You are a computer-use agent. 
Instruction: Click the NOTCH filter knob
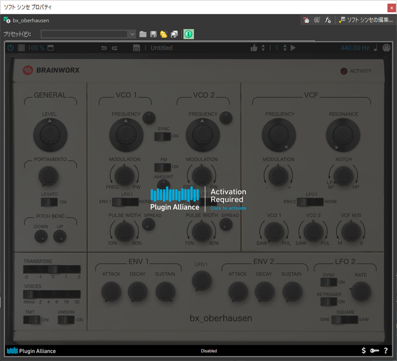point(343,176)
